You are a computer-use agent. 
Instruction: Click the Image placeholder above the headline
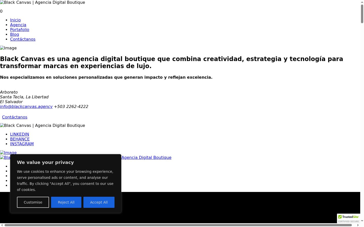[x=8, y=48]
